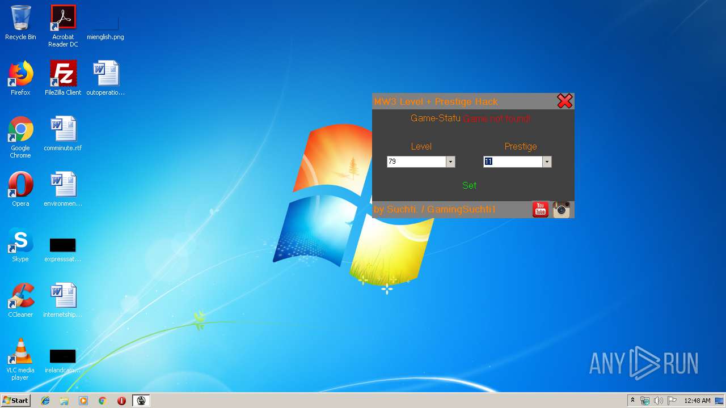Select the Opera desktop shortcut
This screenshot has width=726, height=408.
[20, 189]
